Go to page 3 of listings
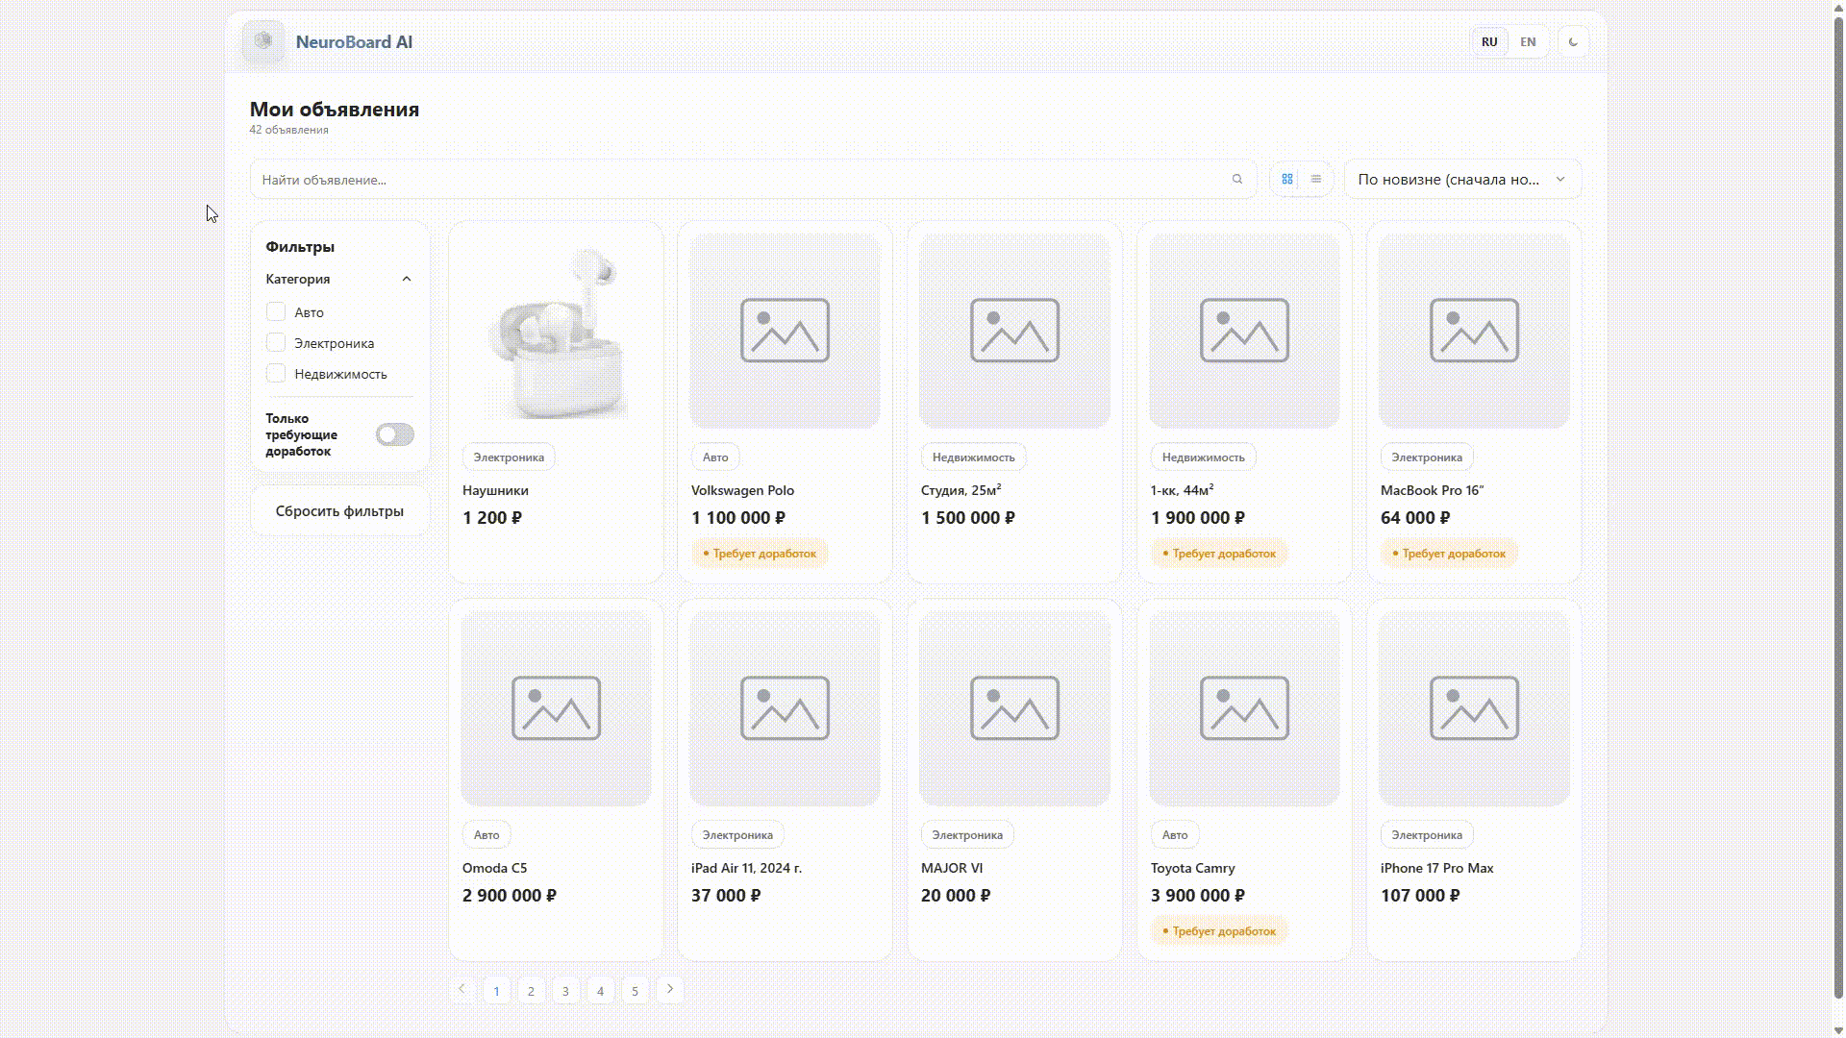 coord(565,990)
